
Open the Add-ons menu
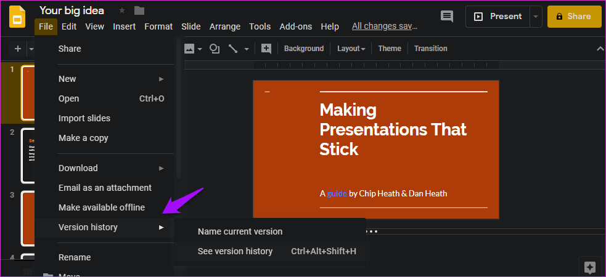click(296, 26)
